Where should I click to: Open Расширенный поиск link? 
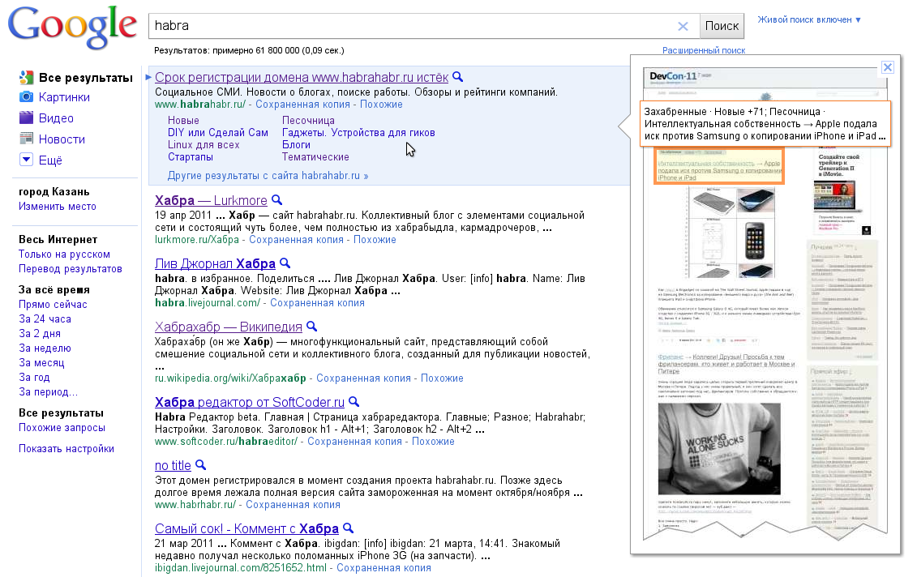pyautogui.click(x=704, y=50)
